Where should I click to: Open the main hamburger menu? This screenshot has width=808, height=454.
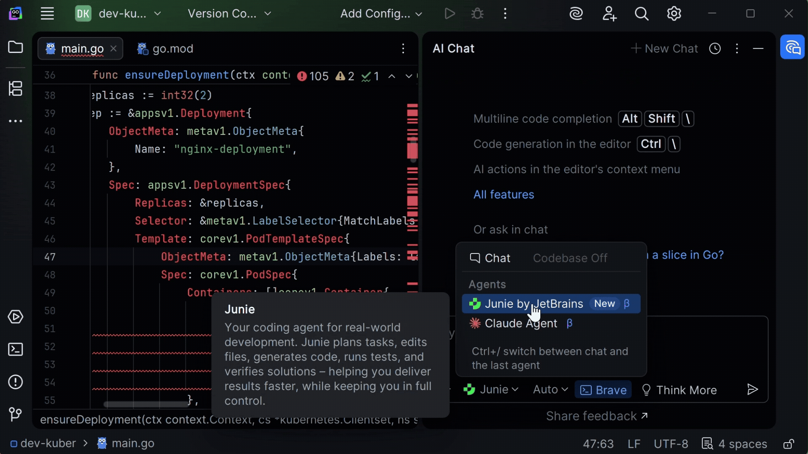[x=47, y=13]
